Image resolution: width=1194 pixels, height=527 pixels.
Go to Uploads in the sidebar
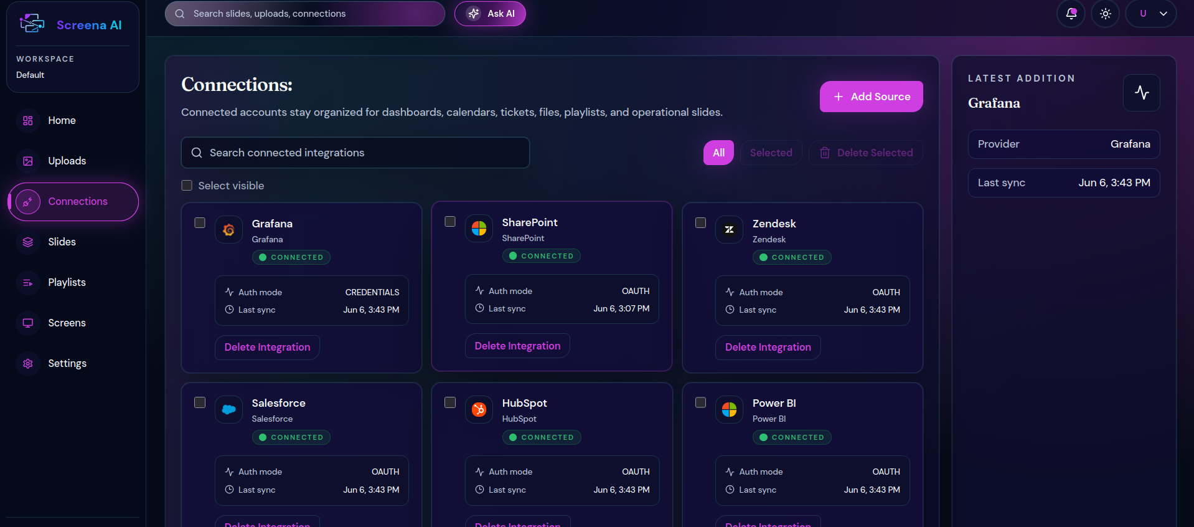click(72, 161)
